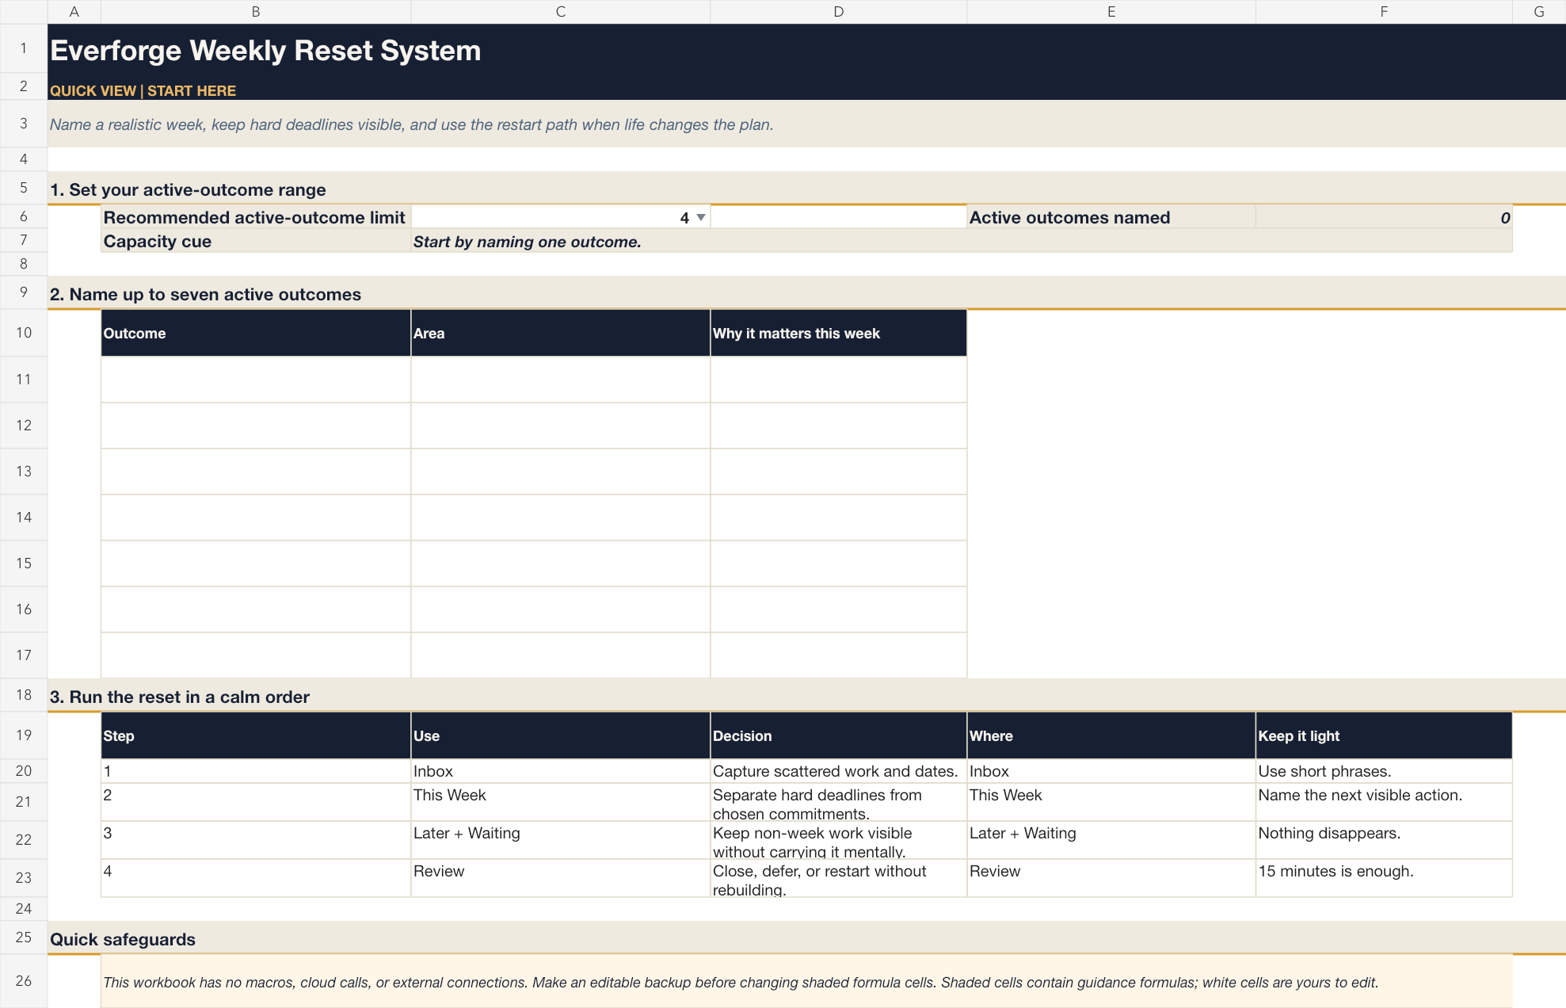Click 'Review' in the Where column
Viewport: 1566px width, 1008px height.
point(1111,878)
